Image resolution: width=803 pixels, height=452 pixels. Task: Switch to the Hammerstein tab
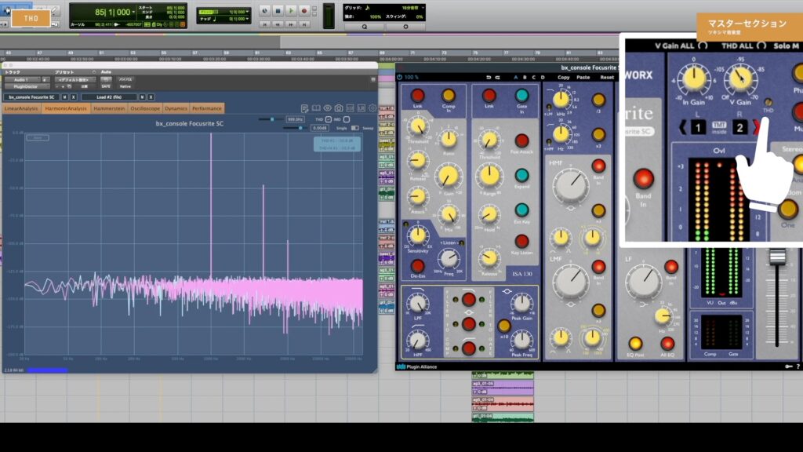[x=109, y=108]
